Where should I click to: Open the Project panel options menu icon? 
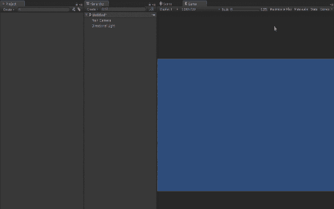81,5
